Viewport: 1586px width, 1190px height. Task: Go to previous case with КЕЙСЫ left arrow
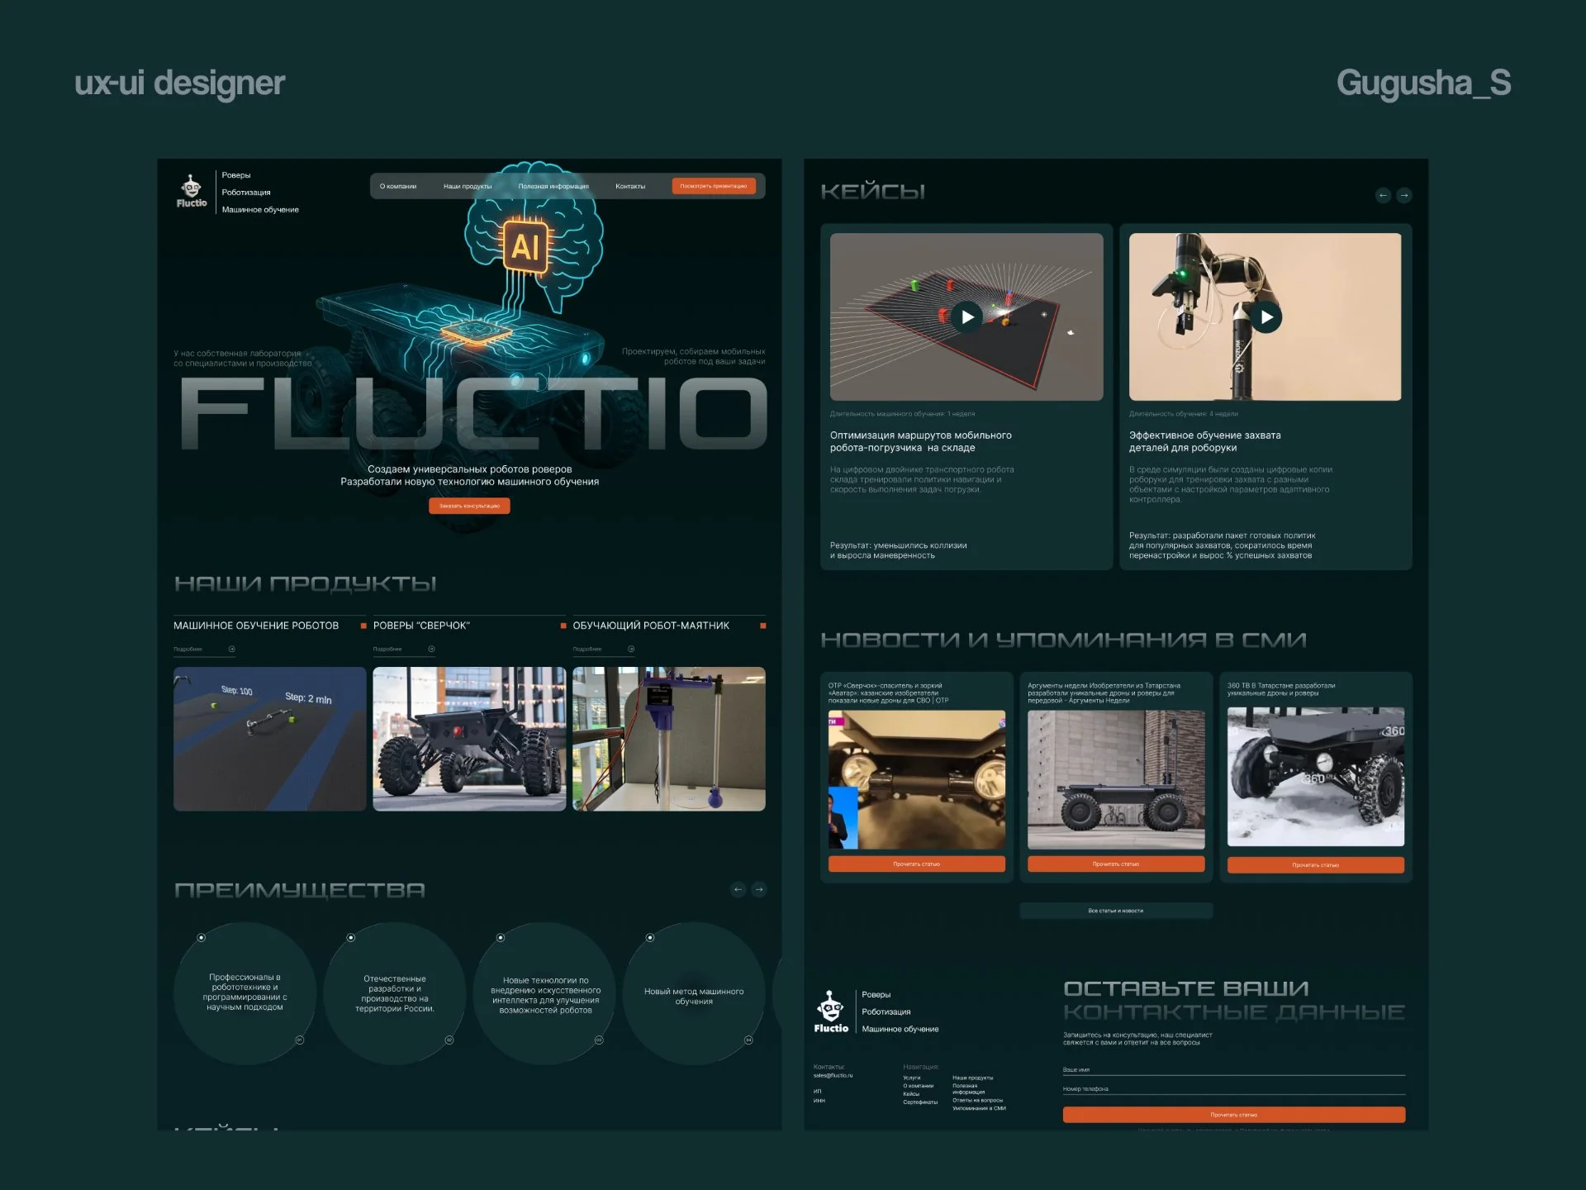pos(1383,196)
